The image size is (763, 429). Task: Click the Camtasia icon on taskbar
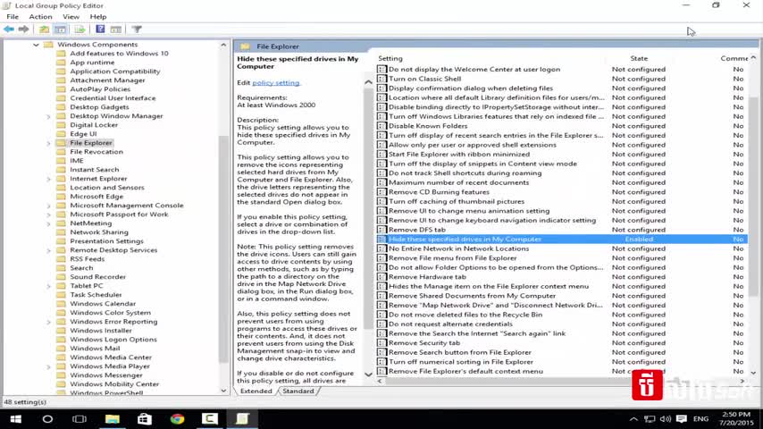210,419
